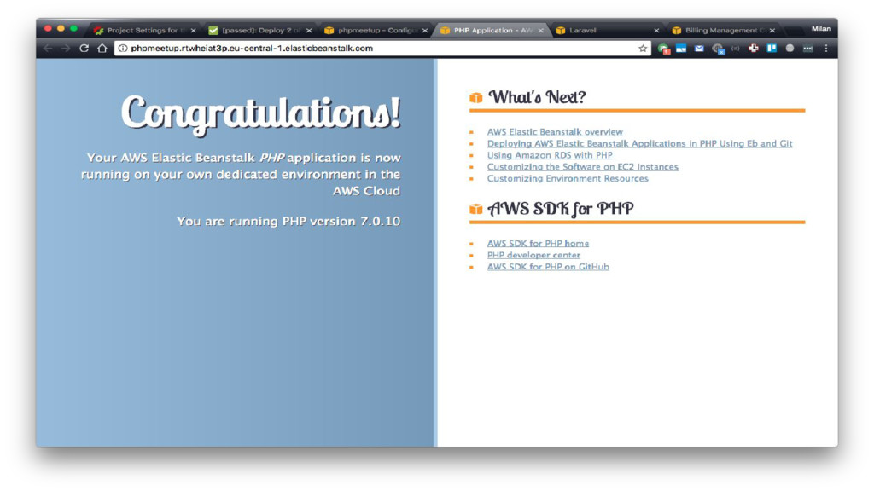This screenshot has width=874, height=491.
Task: Go forward using browser forward arrow
Action: point(66,49)
